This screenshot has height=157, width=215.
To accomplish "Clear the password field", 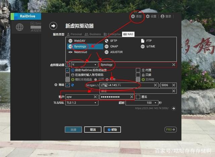I will [x=132, y=97].
